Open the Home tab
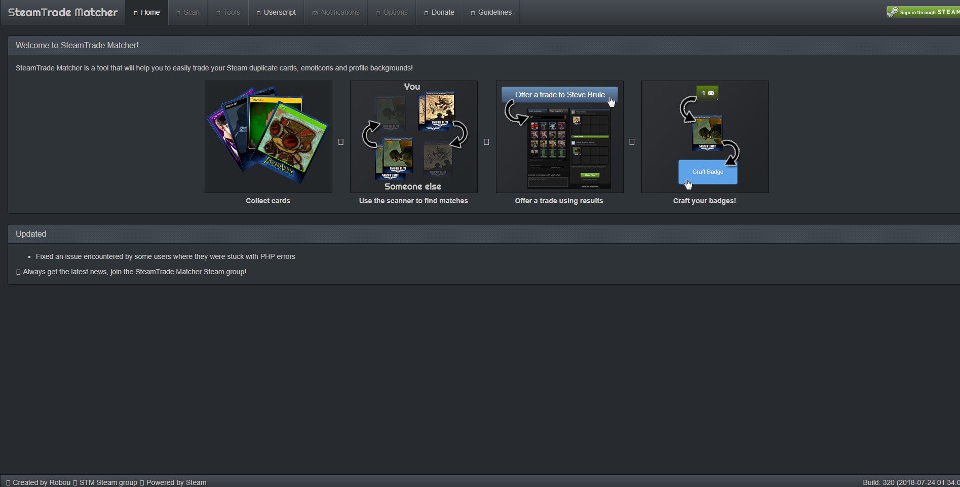 (146, 12)
